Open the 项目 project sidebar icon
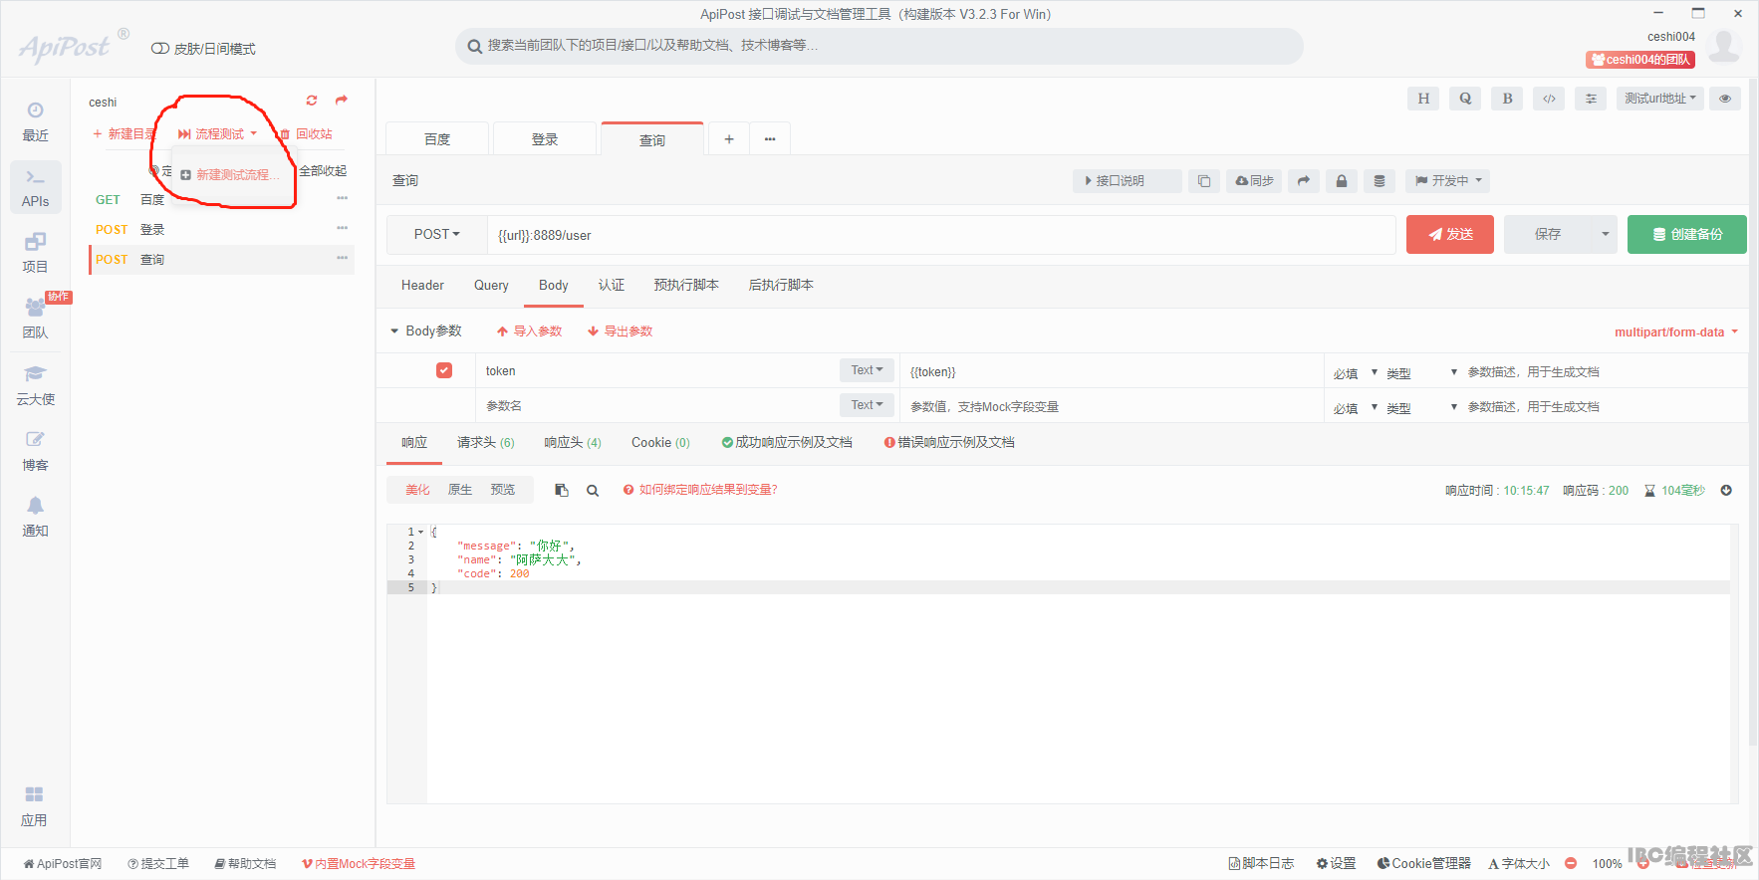The height and width of the screenshot is (880, 1759). (35, 253)
